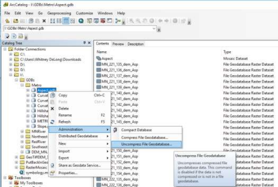Screen dimensions: 278x187
Task: Expand the G:\ folder connection
Action: (11, 69)
